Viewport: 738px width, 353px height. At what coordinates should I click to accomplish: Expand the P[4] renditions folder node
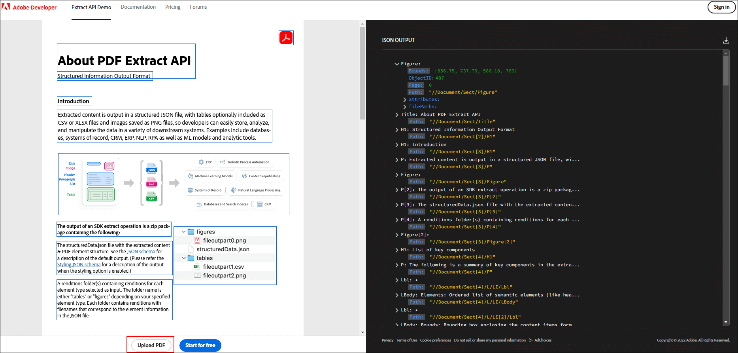(397, 220)
